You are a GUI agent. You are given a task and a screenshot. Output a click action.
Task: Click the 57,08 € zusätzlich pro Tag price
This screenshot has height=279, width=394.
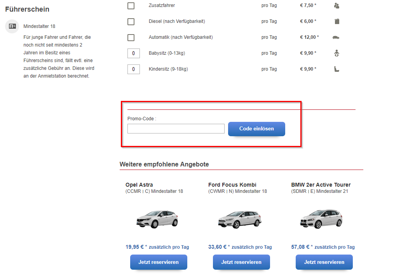tap(323, 247)
